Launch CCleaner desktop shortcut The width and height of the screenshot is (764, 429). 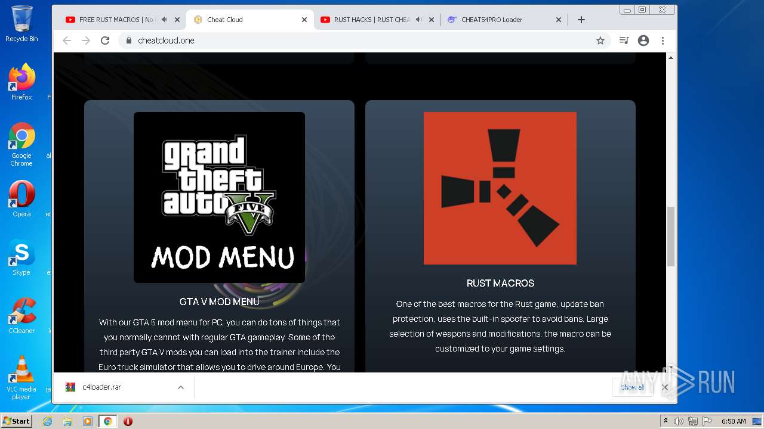(x=21, y=316)
